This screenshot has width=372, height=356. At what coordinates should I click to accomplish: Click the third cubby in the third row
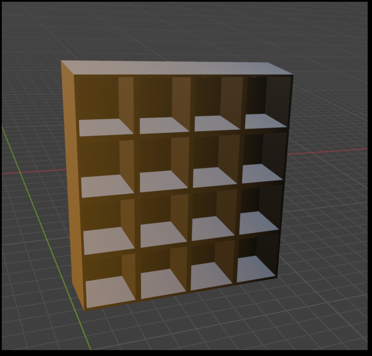tap(213, 215)
